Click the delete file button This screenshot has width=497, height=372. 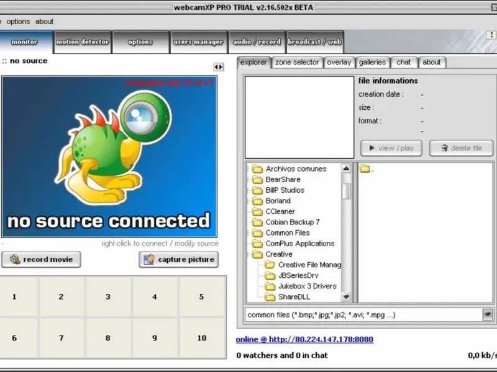coord(461,148)
